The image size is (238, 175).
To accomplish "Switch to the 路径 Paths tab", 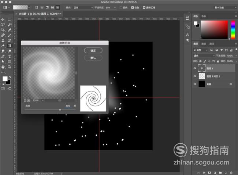I will (x=211, y=44).
